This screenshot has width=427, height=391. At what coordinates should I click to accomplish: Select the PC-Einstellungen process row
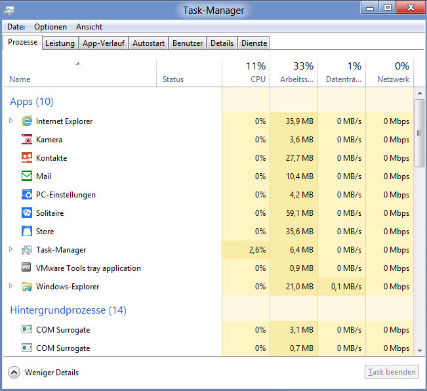point(209,195)
